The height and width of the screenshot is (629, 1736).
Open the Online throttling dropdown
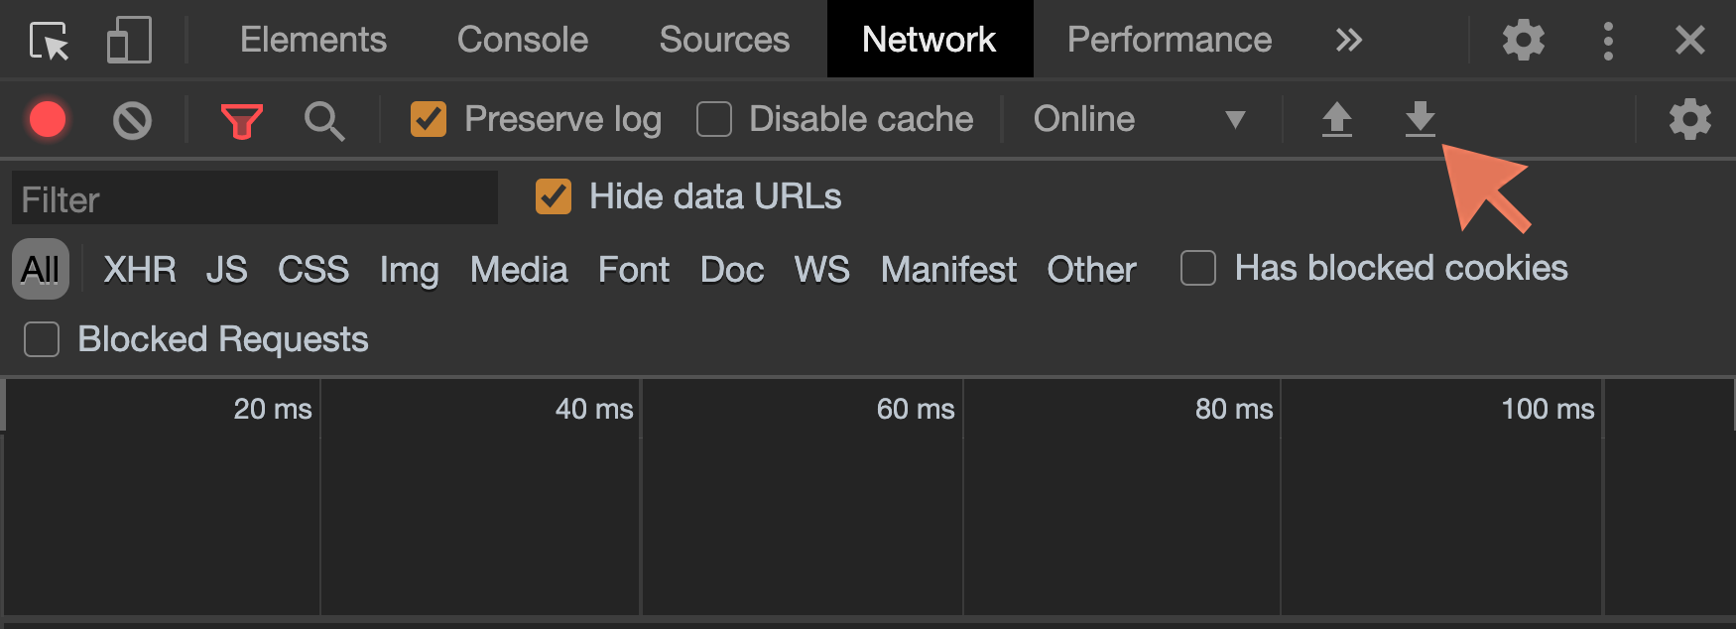click(x=1138, y=120)
